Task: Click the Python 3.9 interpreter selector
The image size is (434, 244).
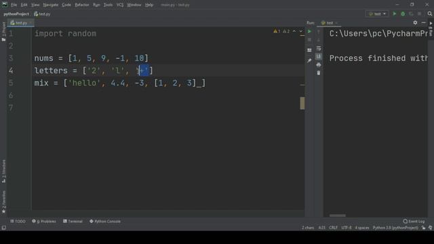Action: pos(395,228)
